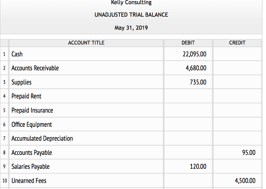Click the empty Prepaid Insurance debit cell
Screen dimensions: 266x189
tap(188, 110)
